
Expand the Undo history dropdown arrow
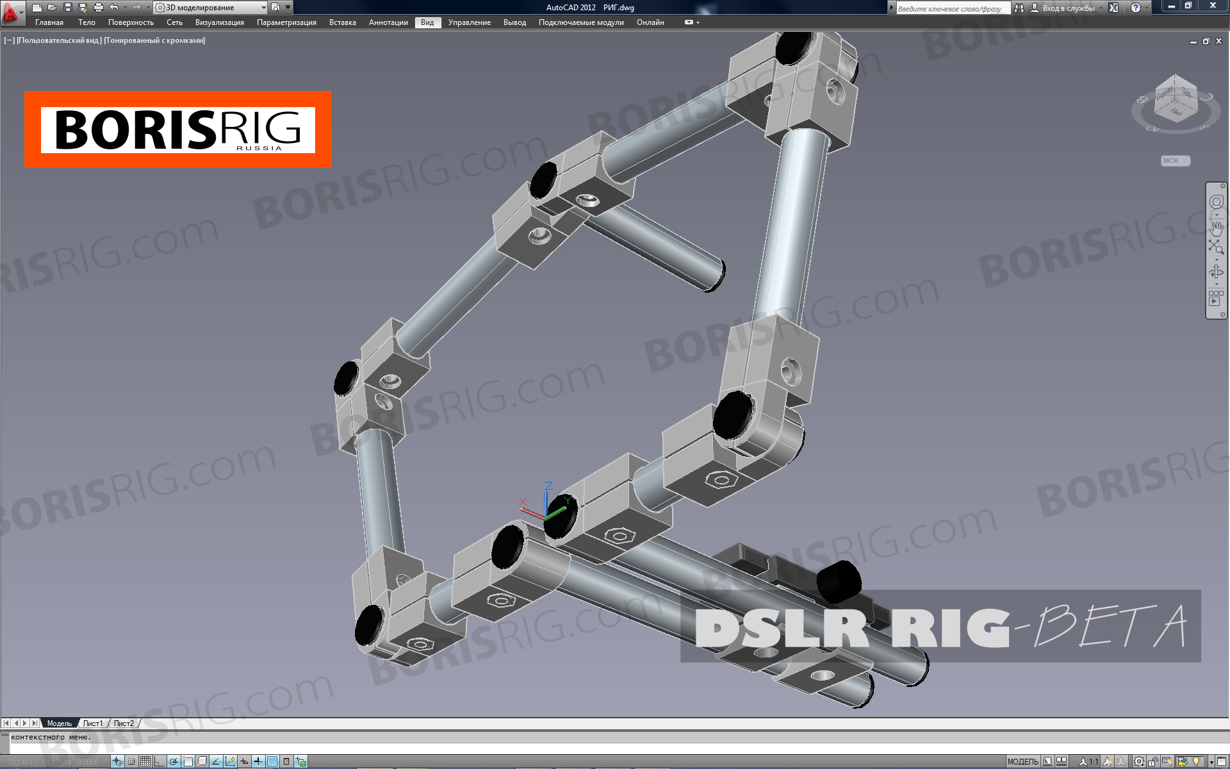coord(124,8)
